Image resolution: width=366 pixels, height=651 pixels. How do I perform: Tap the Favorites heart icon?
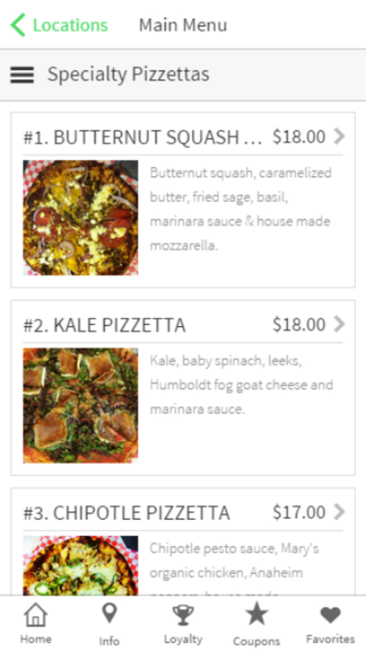(330, 615)
